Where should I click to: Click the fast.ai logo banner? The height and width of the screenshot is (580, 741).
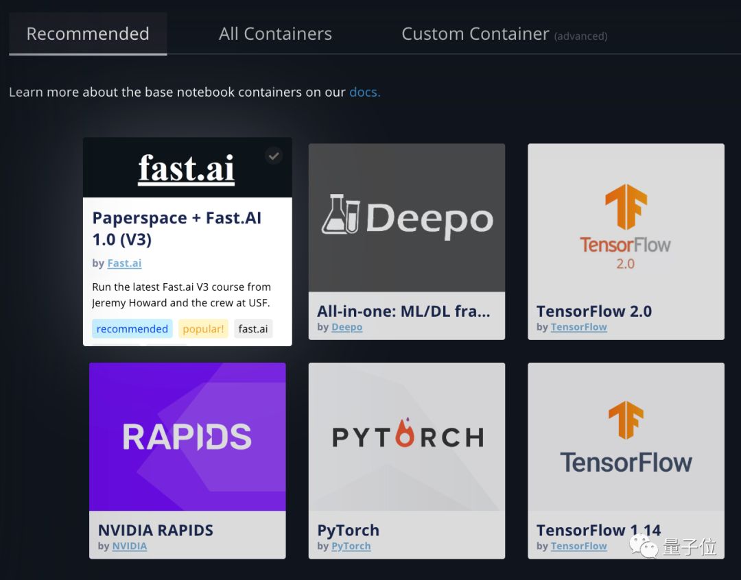186,169
